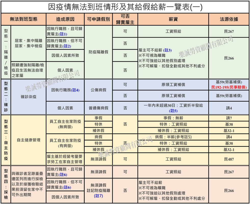This screenshot has width=250, height=204.
Task: Select 因個人因素所致 in the 型態一 section
Action: point(65,55)
